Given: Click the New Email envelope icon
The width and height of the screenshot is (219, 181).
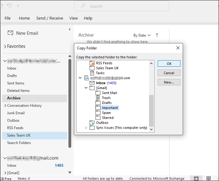Looking at the screenshot, I should point(11,33).
